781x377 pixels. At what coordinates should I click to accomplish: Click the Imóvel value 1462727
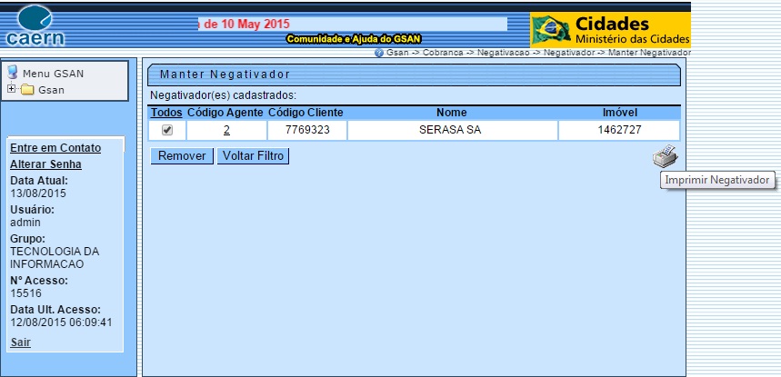(x=619, y=131)
